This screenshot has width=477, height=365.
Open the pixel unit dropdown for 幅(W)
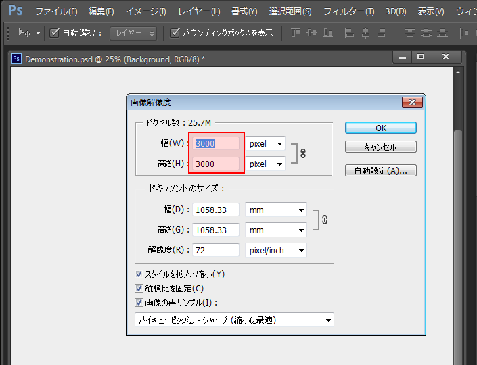tap(265, 143)
